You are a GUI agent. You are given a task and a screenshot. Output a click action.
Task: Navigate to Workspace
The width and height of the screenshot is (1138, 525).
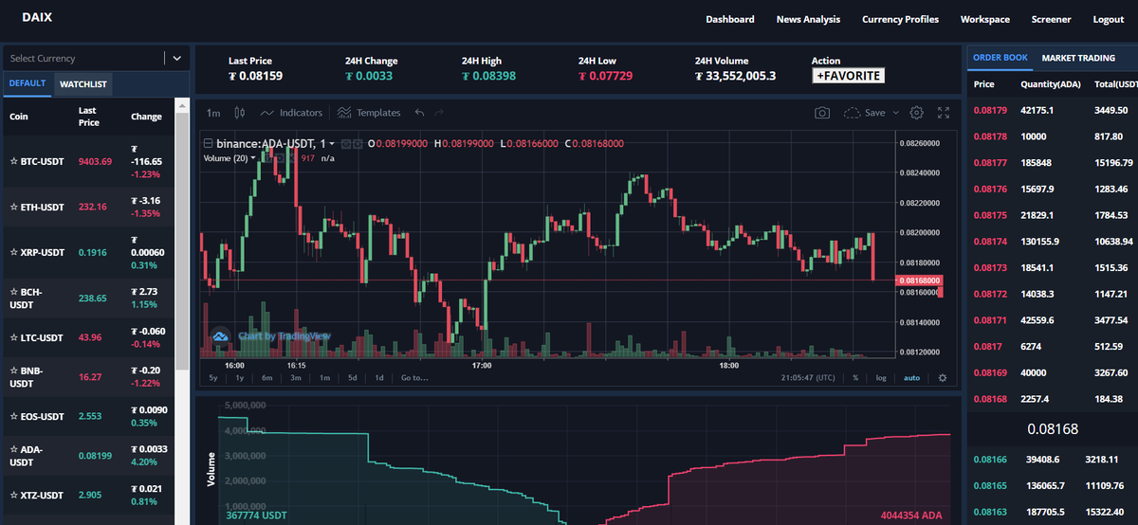(985, 19)
